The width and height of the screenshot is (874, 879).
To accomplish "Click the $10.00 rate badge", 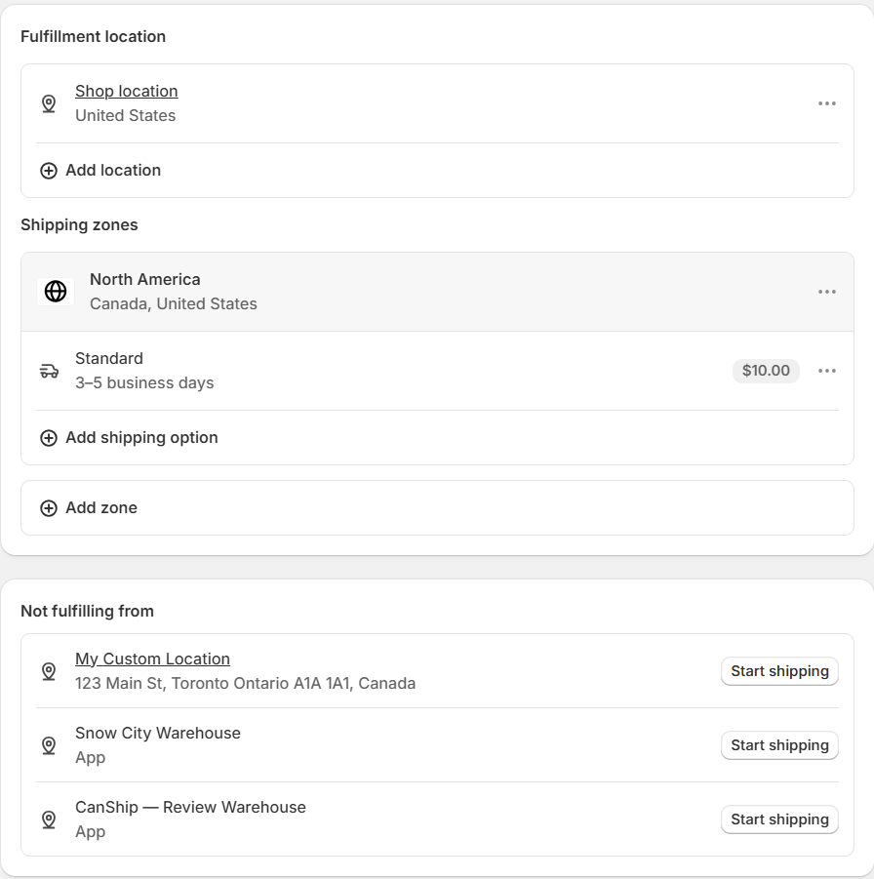I will (x=766, y=371).
